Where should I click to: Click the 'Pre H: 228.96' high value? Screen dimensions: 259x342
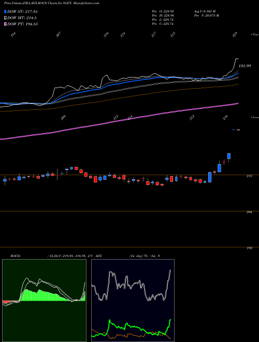163,16
